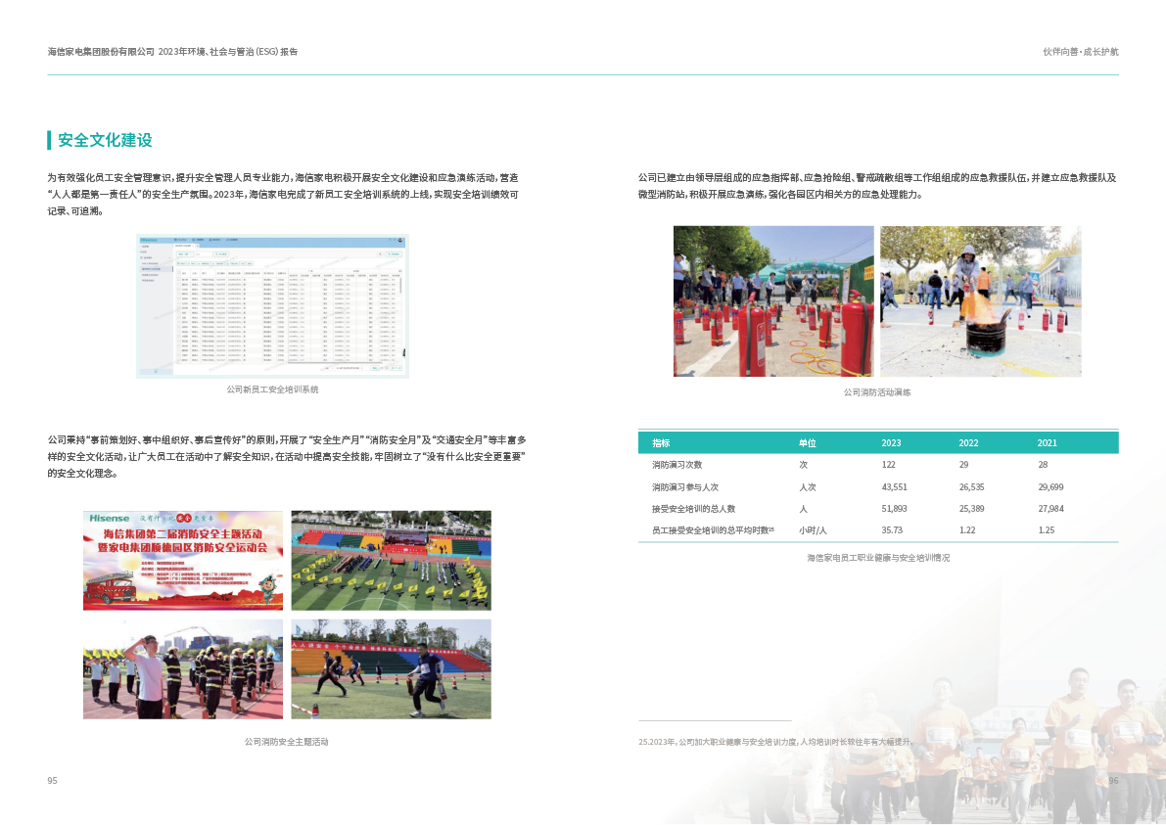The image size is (1166, 825).
Task: Click the burning barrel fire drill photo
Action: click(x=980, y=301)
